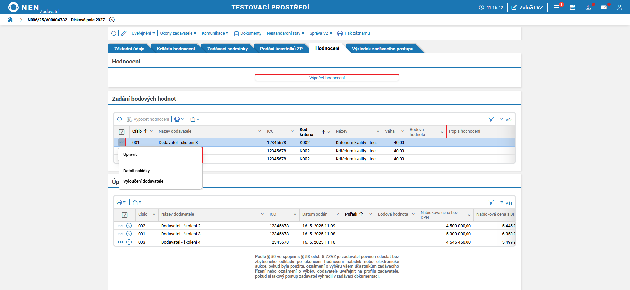Choose Vyloučení dodavatele in context menu
Viewport: 630px width, 290px height.
click(x=143, y=181)
